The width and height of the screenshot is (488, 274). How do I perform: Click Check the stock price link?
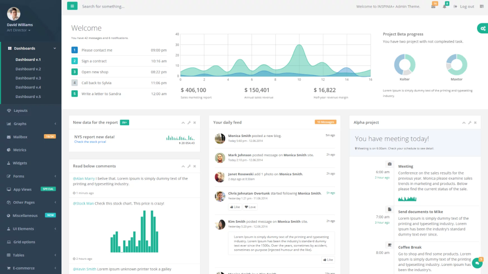(90, 142)
